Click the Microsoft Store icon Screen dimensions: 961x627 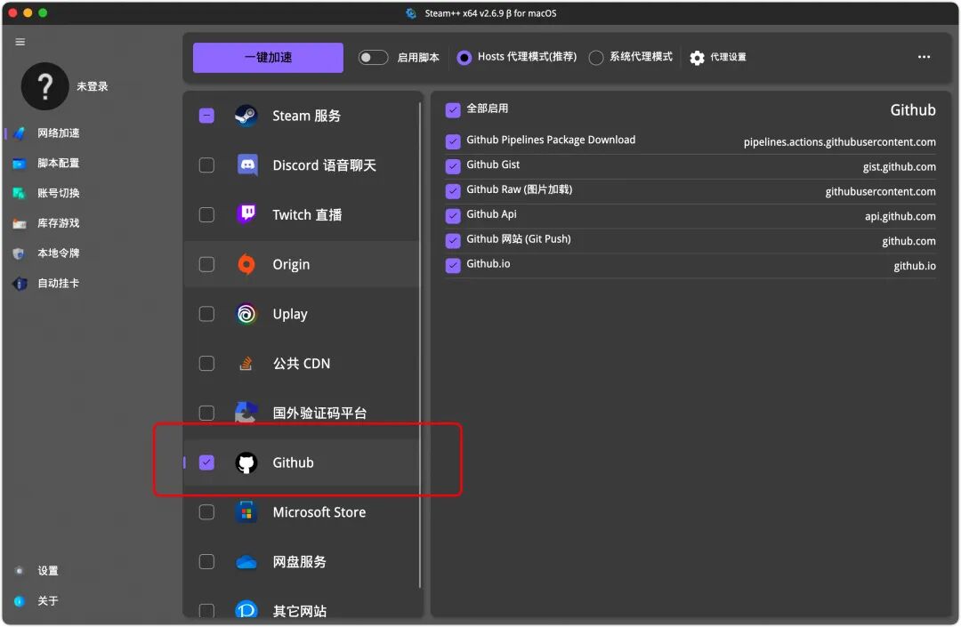[246, 512]
